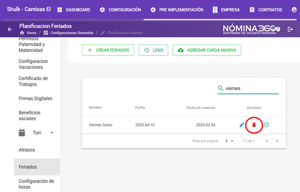Click the Fecha column header
The width and height of the screenshot is (300, 192).
pyautogui.click(x=140, y=107)
